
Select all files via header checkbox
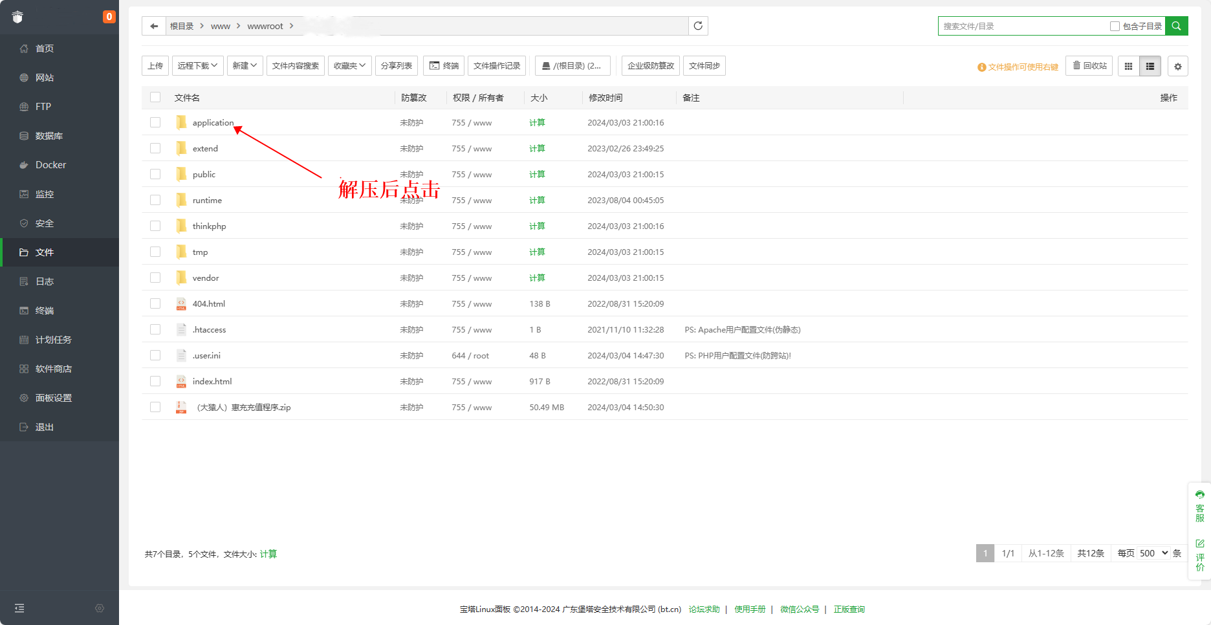click(x=155, y=97)
